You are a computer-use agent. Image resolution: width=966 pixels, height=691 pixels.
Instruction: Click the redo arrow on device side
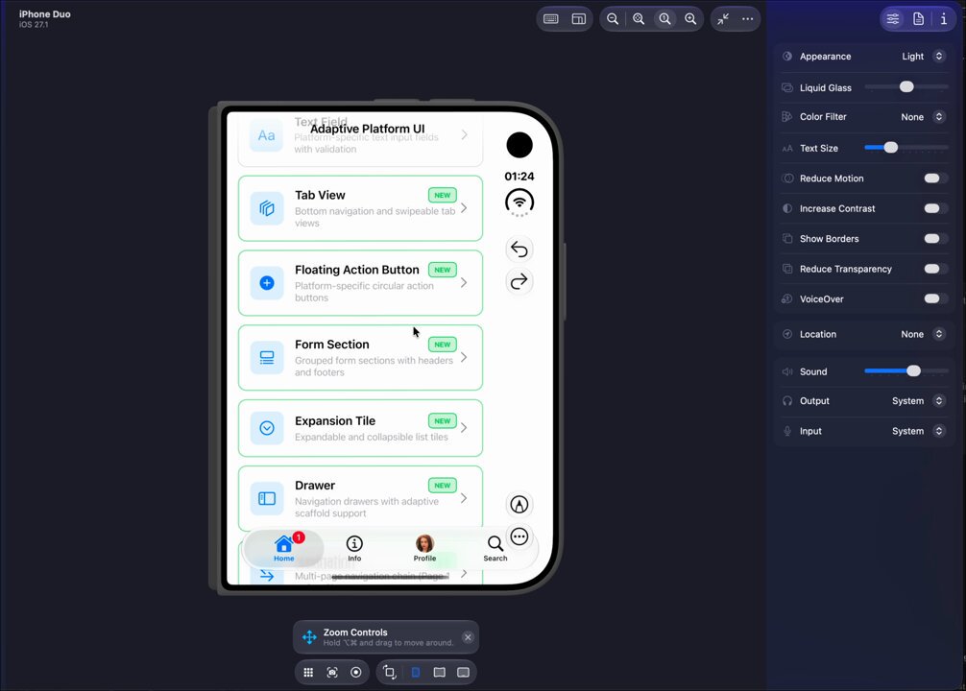pos(519,281)
